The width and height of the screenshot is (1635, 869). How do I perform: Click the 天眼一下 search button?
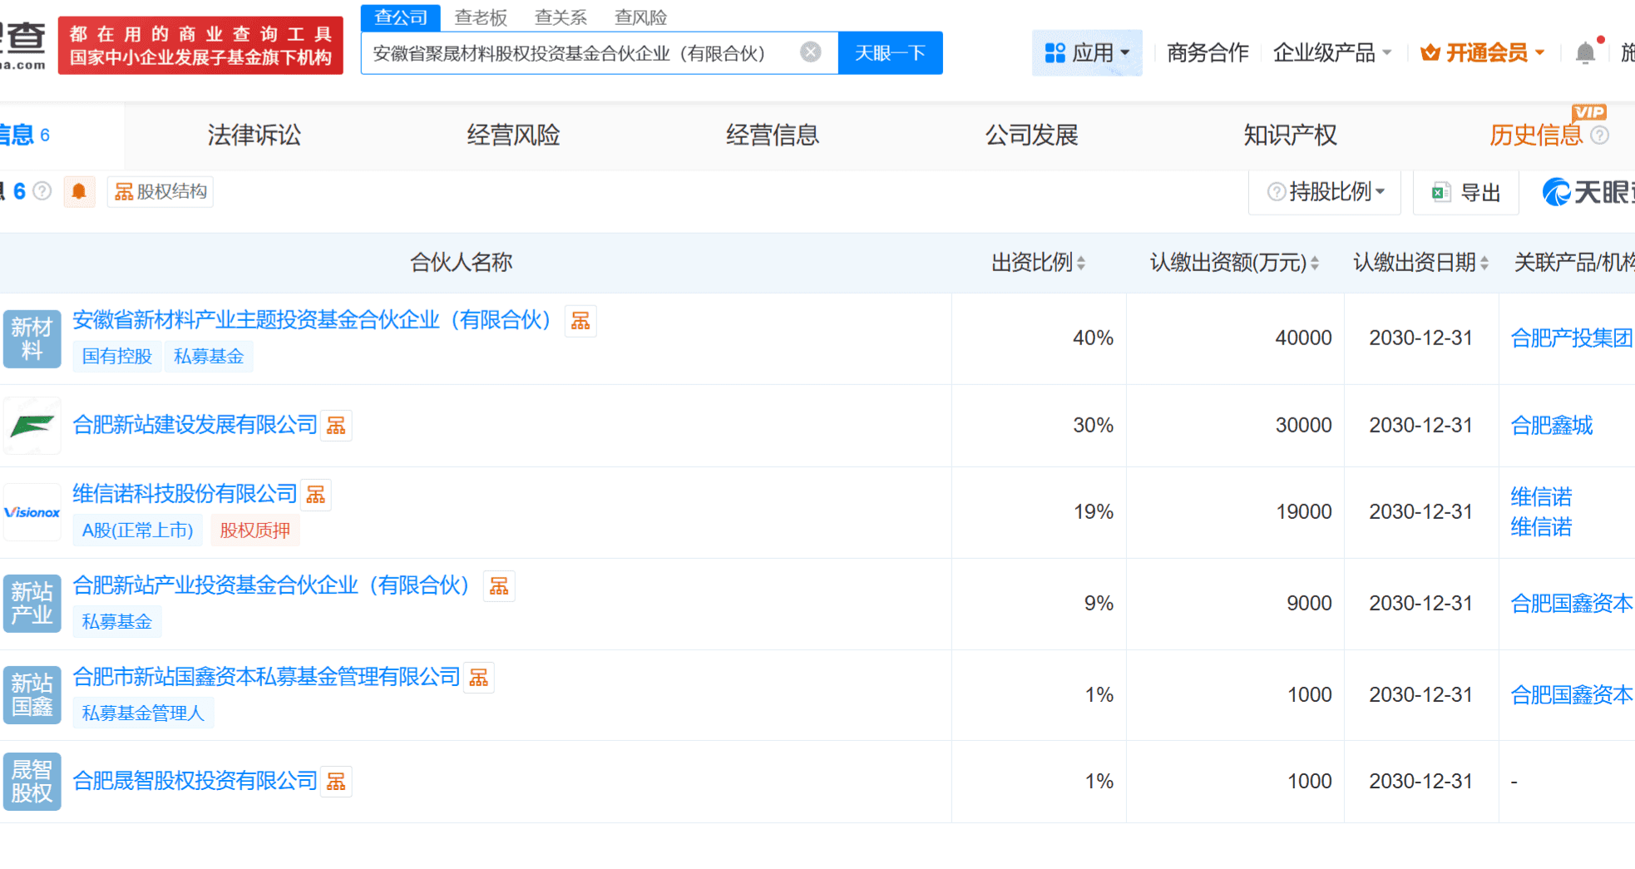(890, 52)
